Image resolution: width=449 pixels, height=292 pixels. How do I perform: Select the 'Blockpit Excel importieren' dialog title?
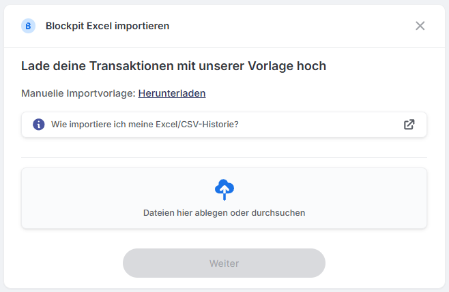[x=107, y=26]
